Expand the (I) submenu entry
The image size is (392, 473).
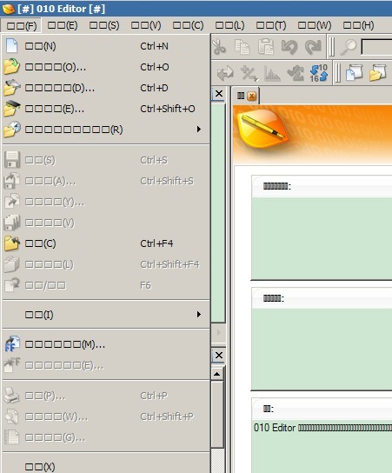(106, 315)
